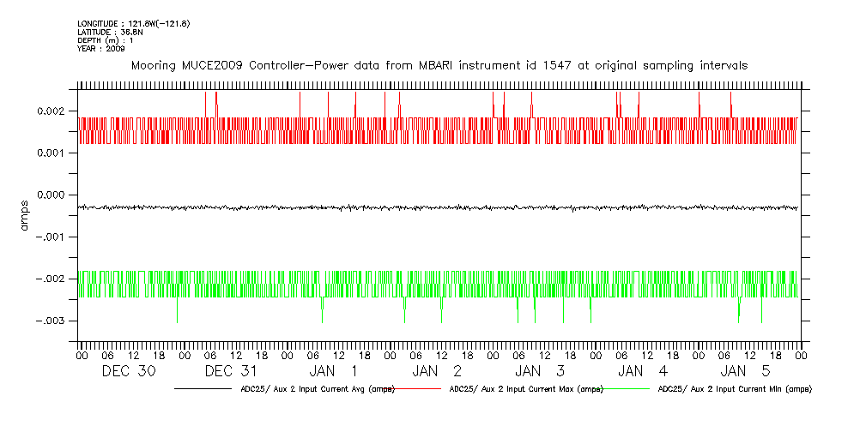Click the chart title about Mooring MUCE2009
This screenshot has height=432, width=866.
(x=439, y=65)
